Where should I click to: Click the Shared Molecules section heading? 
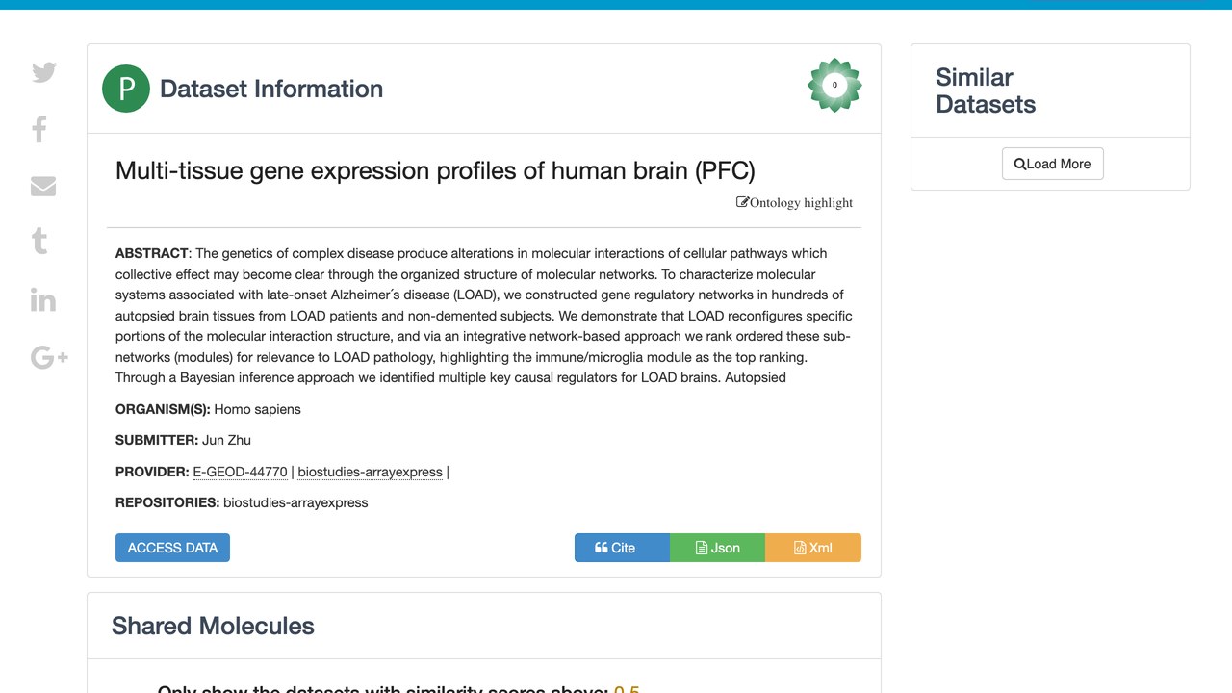[x=213, y=626]
